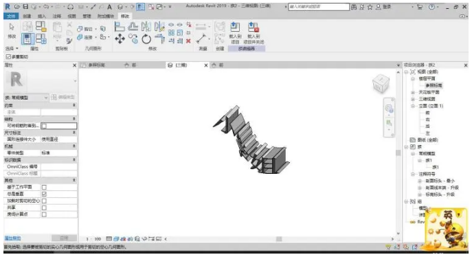Image resolution: width=472 pixels, height=257 pixels.
Task: Select the Move tool with four arrows
Action: point(120,38)
